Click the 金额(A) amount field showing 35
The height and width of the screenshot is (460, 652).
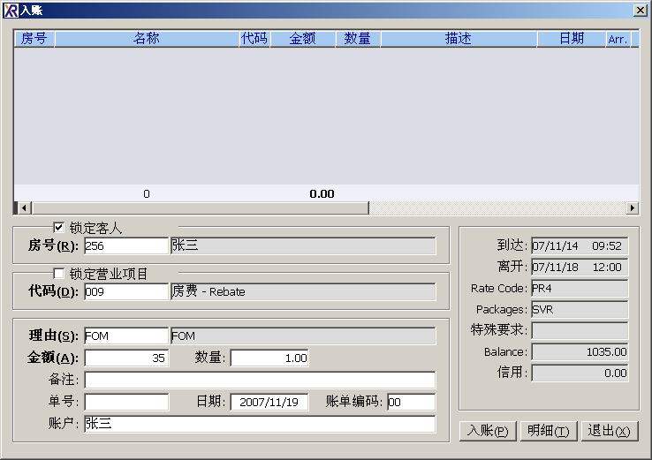(x=126, y=358)
